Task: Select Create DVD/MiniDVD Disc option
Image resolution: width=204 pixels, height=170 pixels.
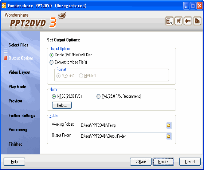Action: 71,55
